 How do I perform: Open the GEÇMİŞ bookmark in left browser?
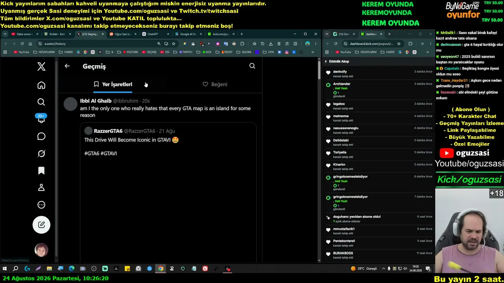click(x=149, y=52)
